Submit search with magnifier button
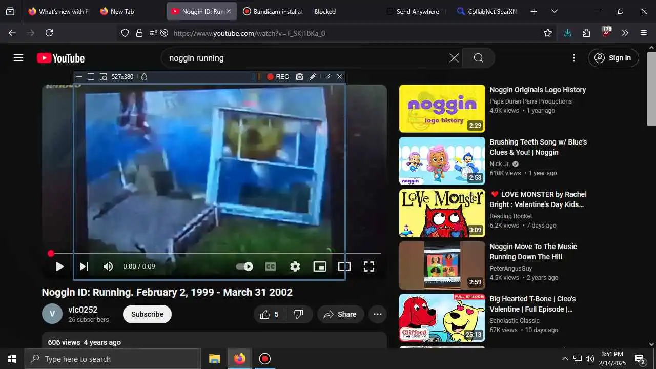The image size is (656, 369). 479,58
